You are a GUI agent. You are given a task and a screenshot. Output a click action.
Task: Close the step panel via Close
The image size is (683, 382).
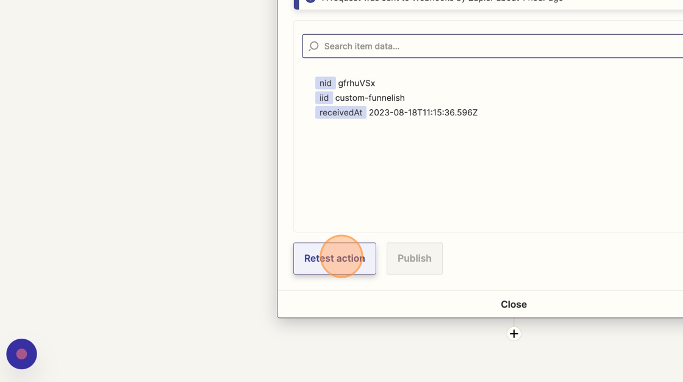pos(513,305)
